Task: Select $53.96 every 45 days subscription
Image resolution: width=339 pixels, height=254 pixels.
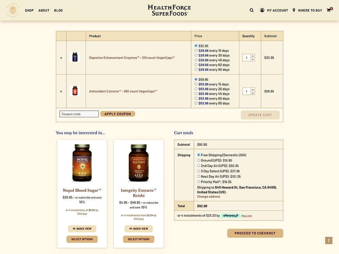Action: point(196,94)
